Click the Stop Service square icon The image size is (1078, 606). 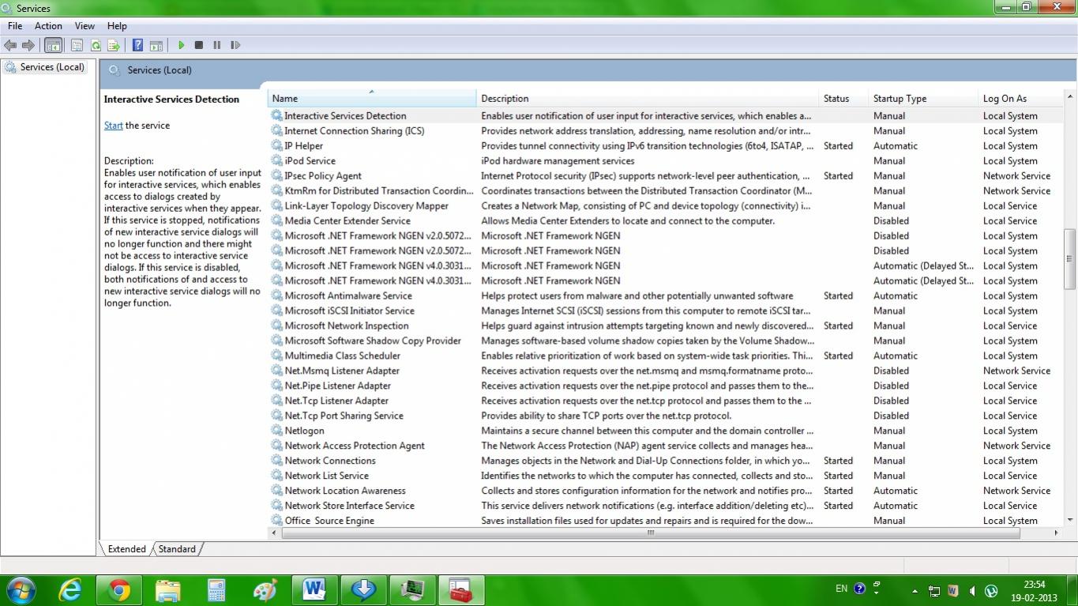[x=199, y=46]
